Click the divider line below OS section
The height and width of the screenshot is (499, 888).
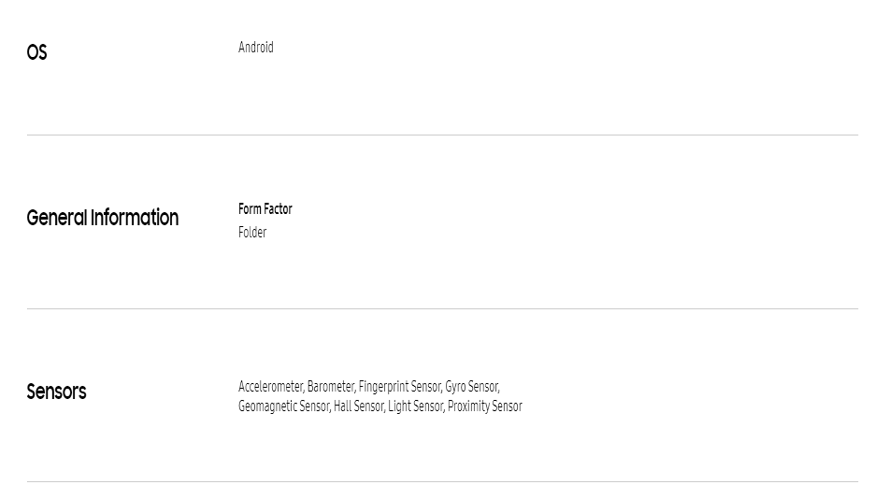click(x=442, y=135)
